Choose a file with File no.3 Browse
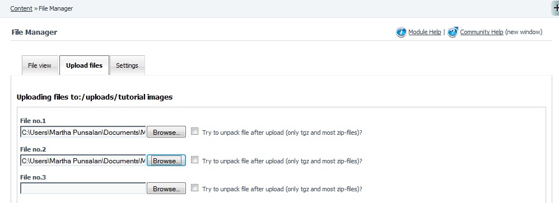 click(x=166, y=189)
